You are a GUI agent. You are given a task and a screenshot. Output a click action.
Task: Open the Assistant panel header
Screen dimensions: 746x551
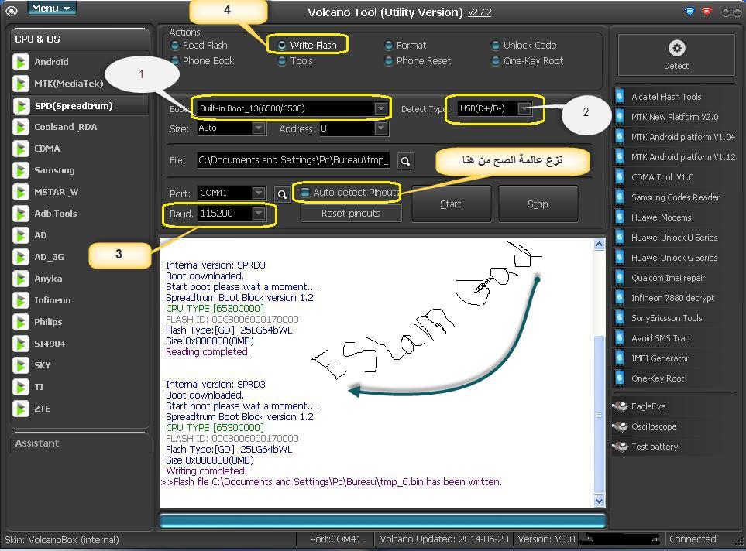pos(80,443)
